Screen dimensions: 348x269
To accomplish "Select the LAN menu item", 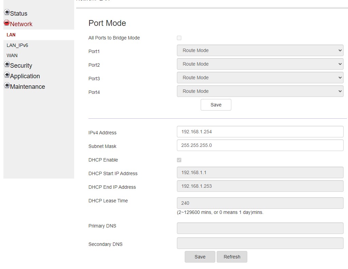I will point(11,35).
